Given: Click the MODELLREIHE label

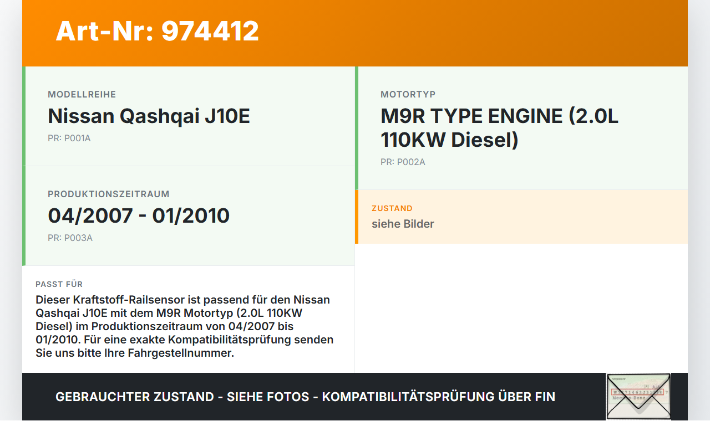Looking at the screenshot, I should 82,95.
